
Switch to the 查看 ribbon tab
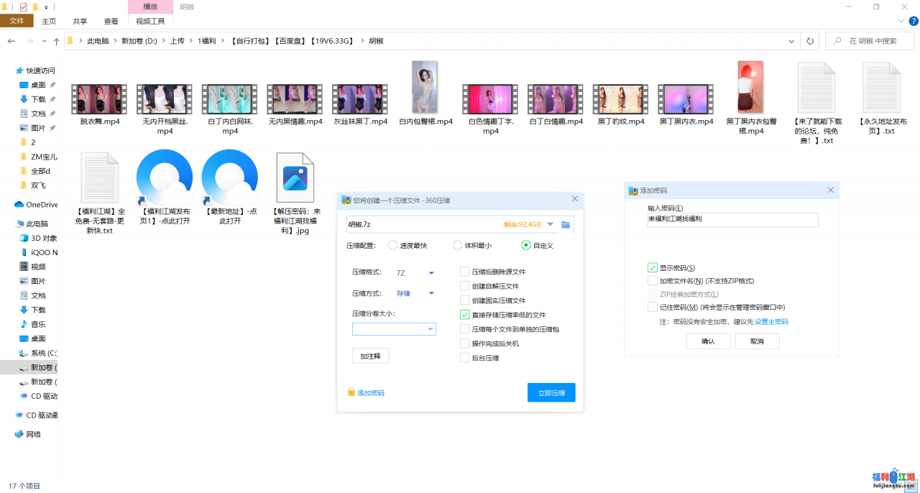tap(111, 22)
